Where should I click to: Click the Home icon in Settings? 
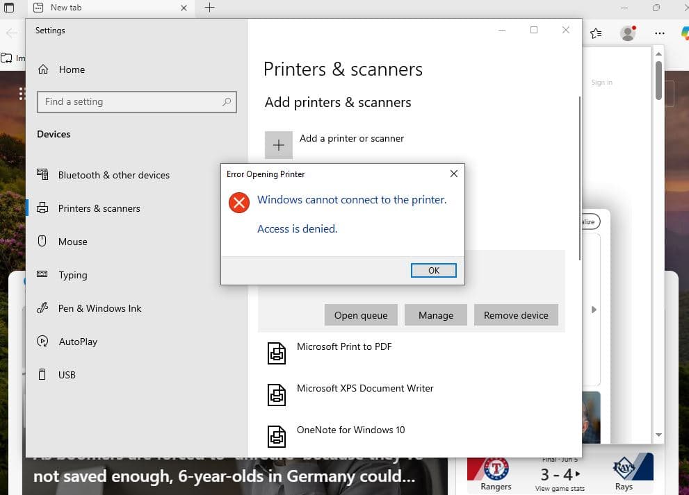coord(44,69)
